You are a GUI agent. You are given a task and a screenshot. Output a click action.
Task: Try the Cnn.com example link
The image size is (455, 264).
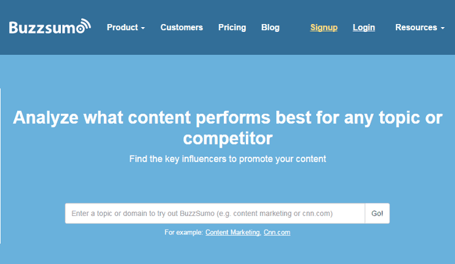pyautogui.click(x=277, y=233)
